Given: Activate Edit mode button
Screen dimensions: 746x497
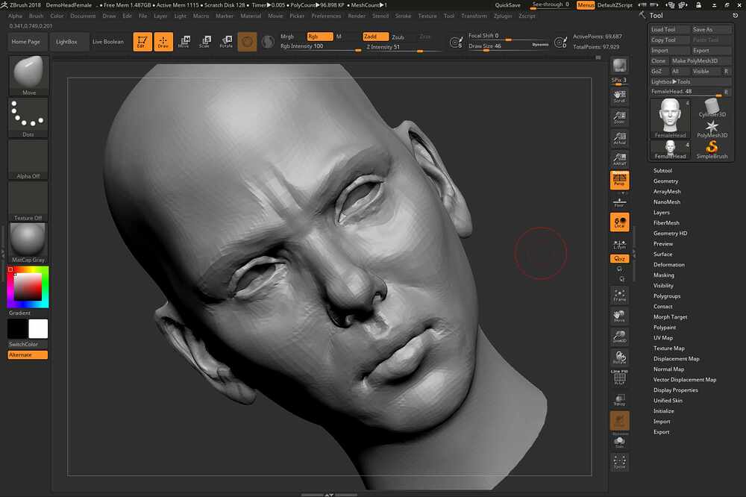Looking at the screenshot, I should (x=142, y=42).
